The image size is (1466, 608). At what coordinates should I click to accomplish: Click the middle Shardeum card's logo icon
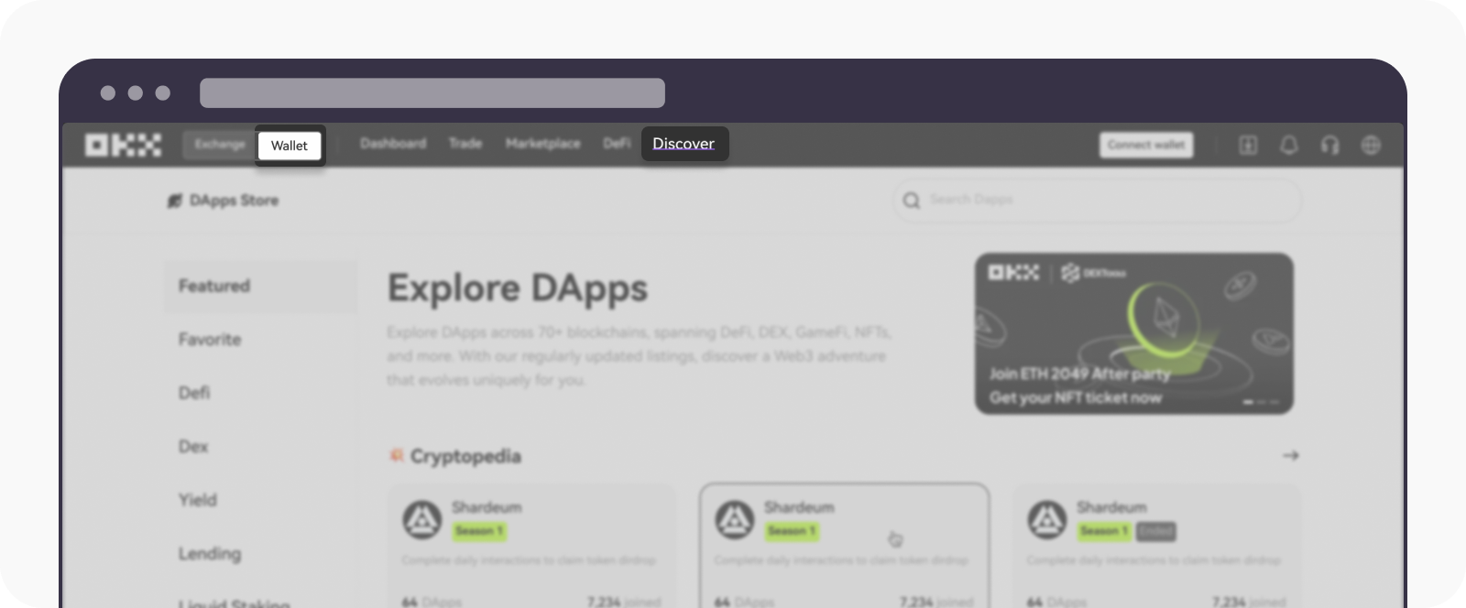(734, 519)
